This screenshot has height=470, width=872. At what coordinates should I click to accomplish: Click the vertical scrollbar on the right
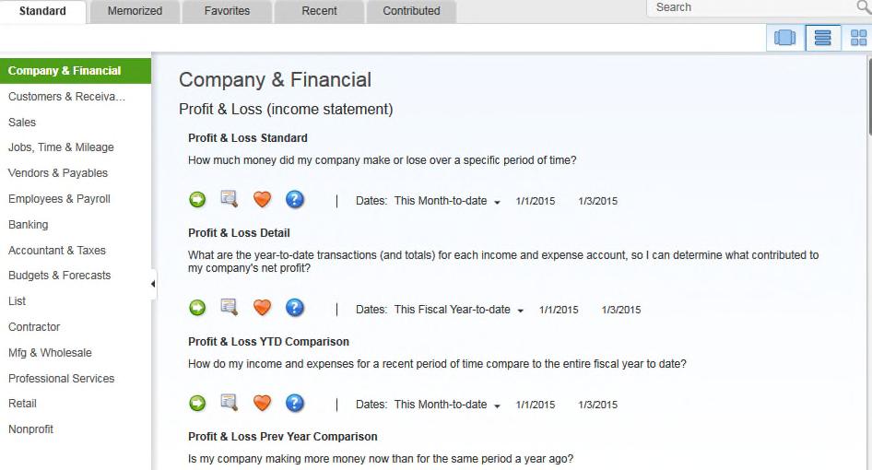(869, 95)
